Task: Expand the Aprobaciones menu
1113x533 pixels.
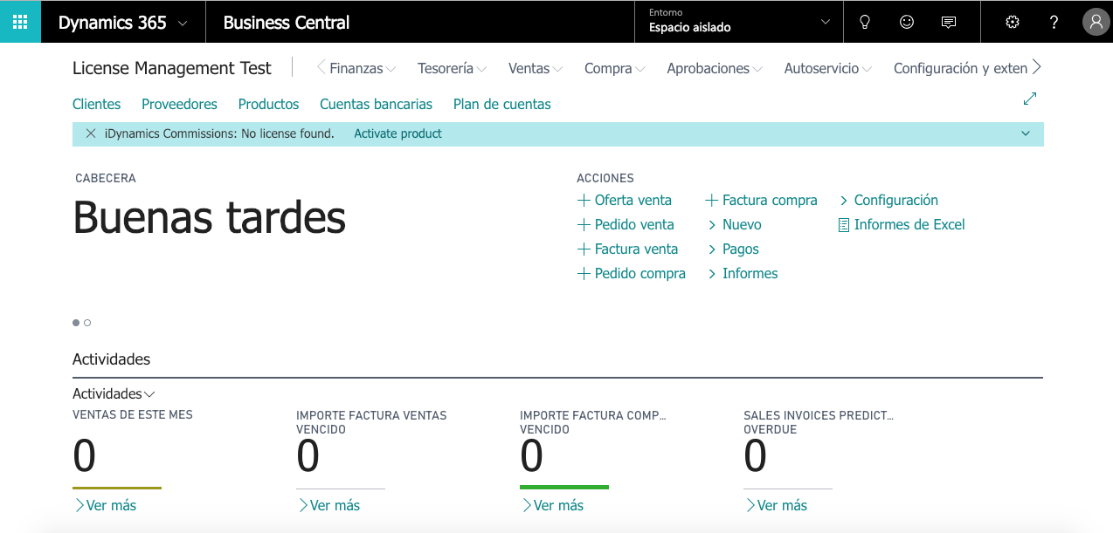Action: pyautogui.click(x=715, y=68)
